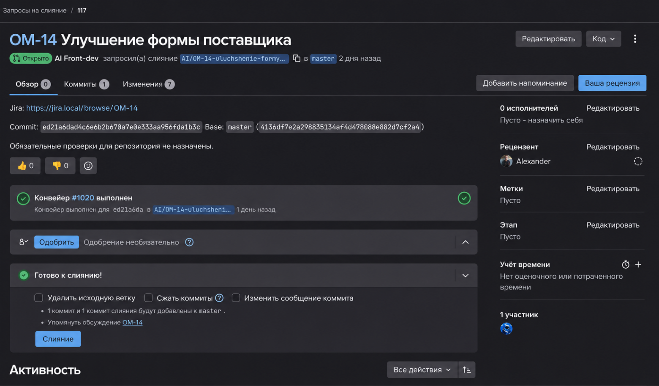The image size is (659, 386).
Task: Click the green pipeline status icon on right
Action: tap(464, 198)
